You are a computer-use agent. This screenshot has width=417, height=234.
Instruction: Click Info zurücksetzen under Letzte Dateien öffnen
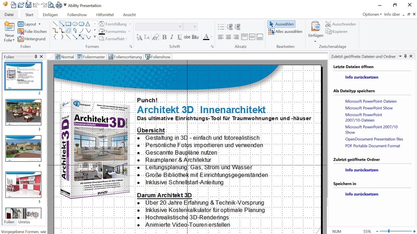362,77
